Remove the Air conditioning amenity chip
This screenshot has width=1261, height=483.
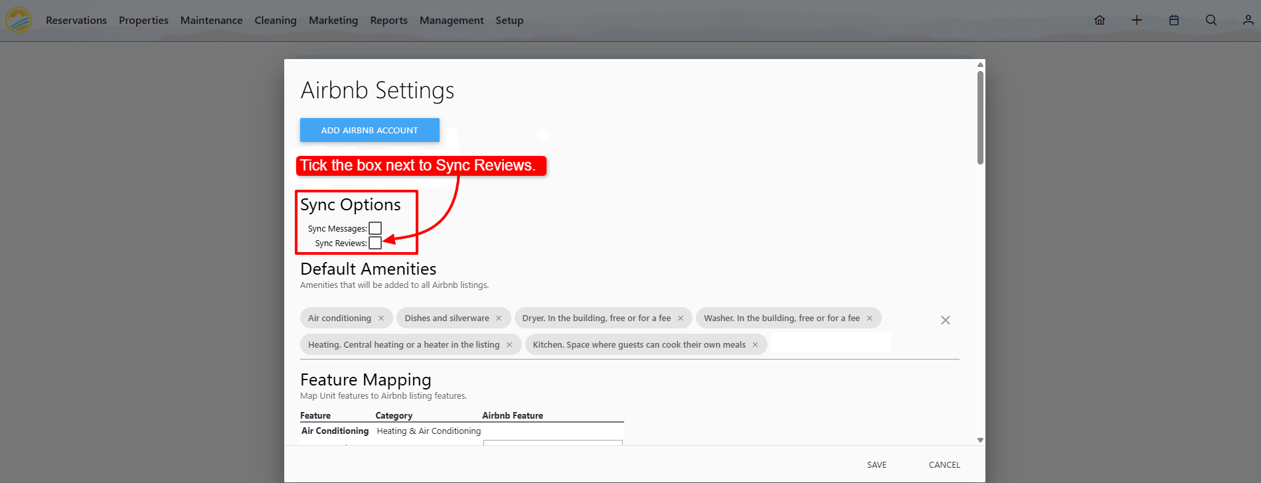coord(381,318)
